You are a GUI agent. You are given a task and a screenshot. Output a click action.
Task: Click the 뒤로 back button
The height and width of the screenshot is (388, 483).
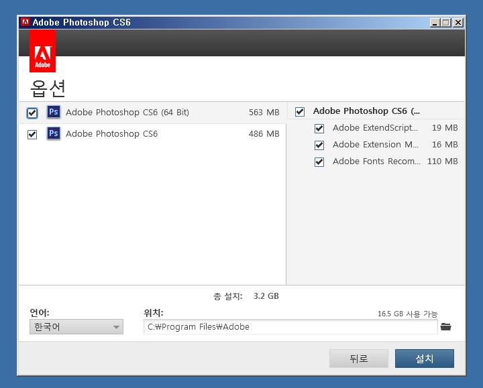(358, 359)
